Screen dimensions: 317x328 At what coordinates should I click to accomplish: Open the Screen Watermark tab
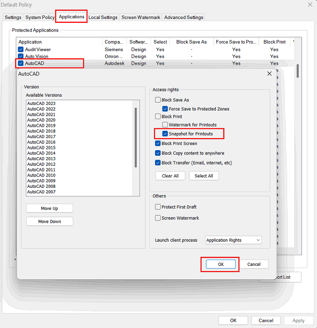pos(141,17)
